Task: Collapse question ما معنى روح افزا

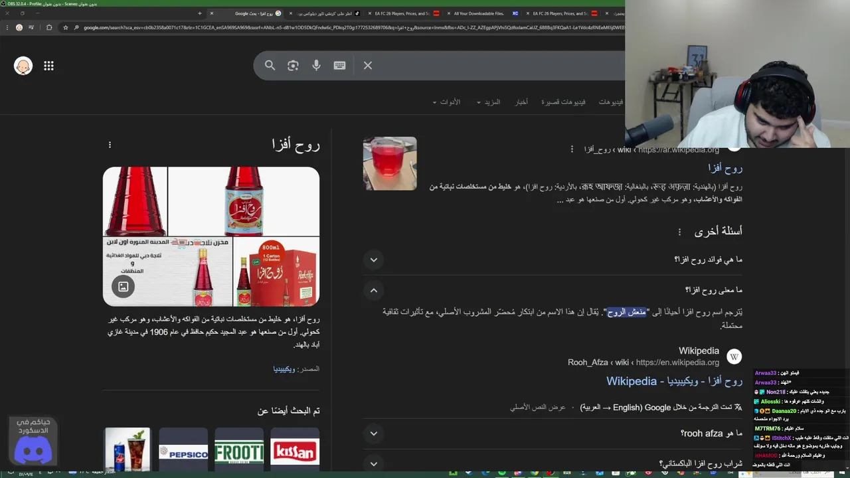Action: (374, 290)
